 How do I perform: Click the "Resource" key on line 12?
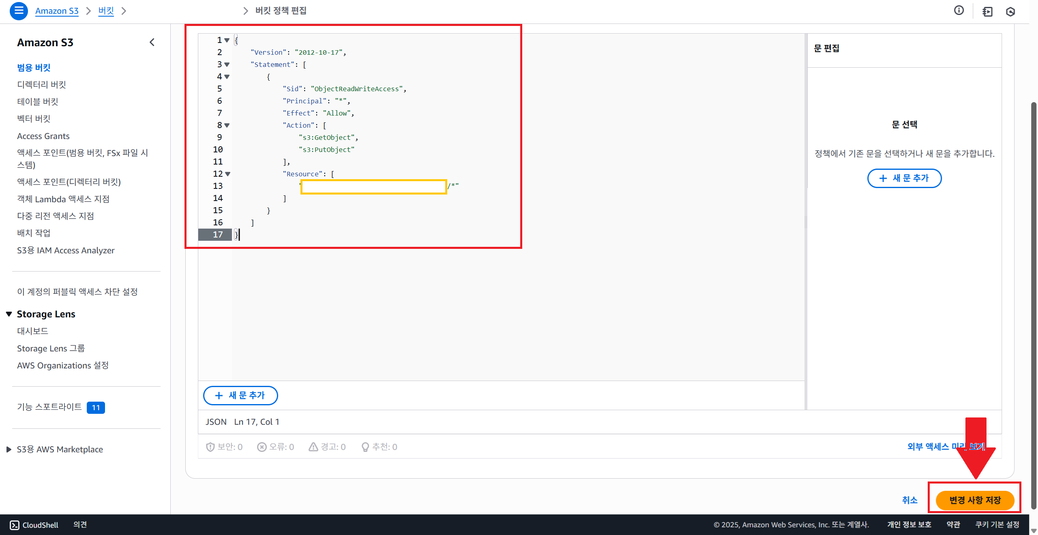[x=303, y=174]
